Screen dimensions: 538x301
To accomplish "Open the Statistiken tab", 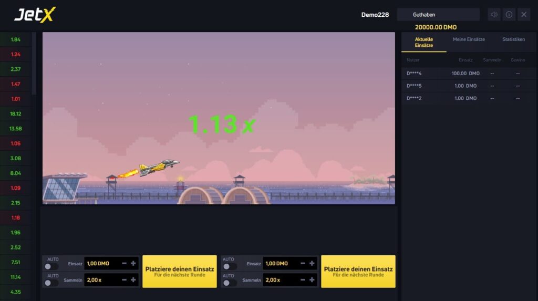I will click(513, 39).
